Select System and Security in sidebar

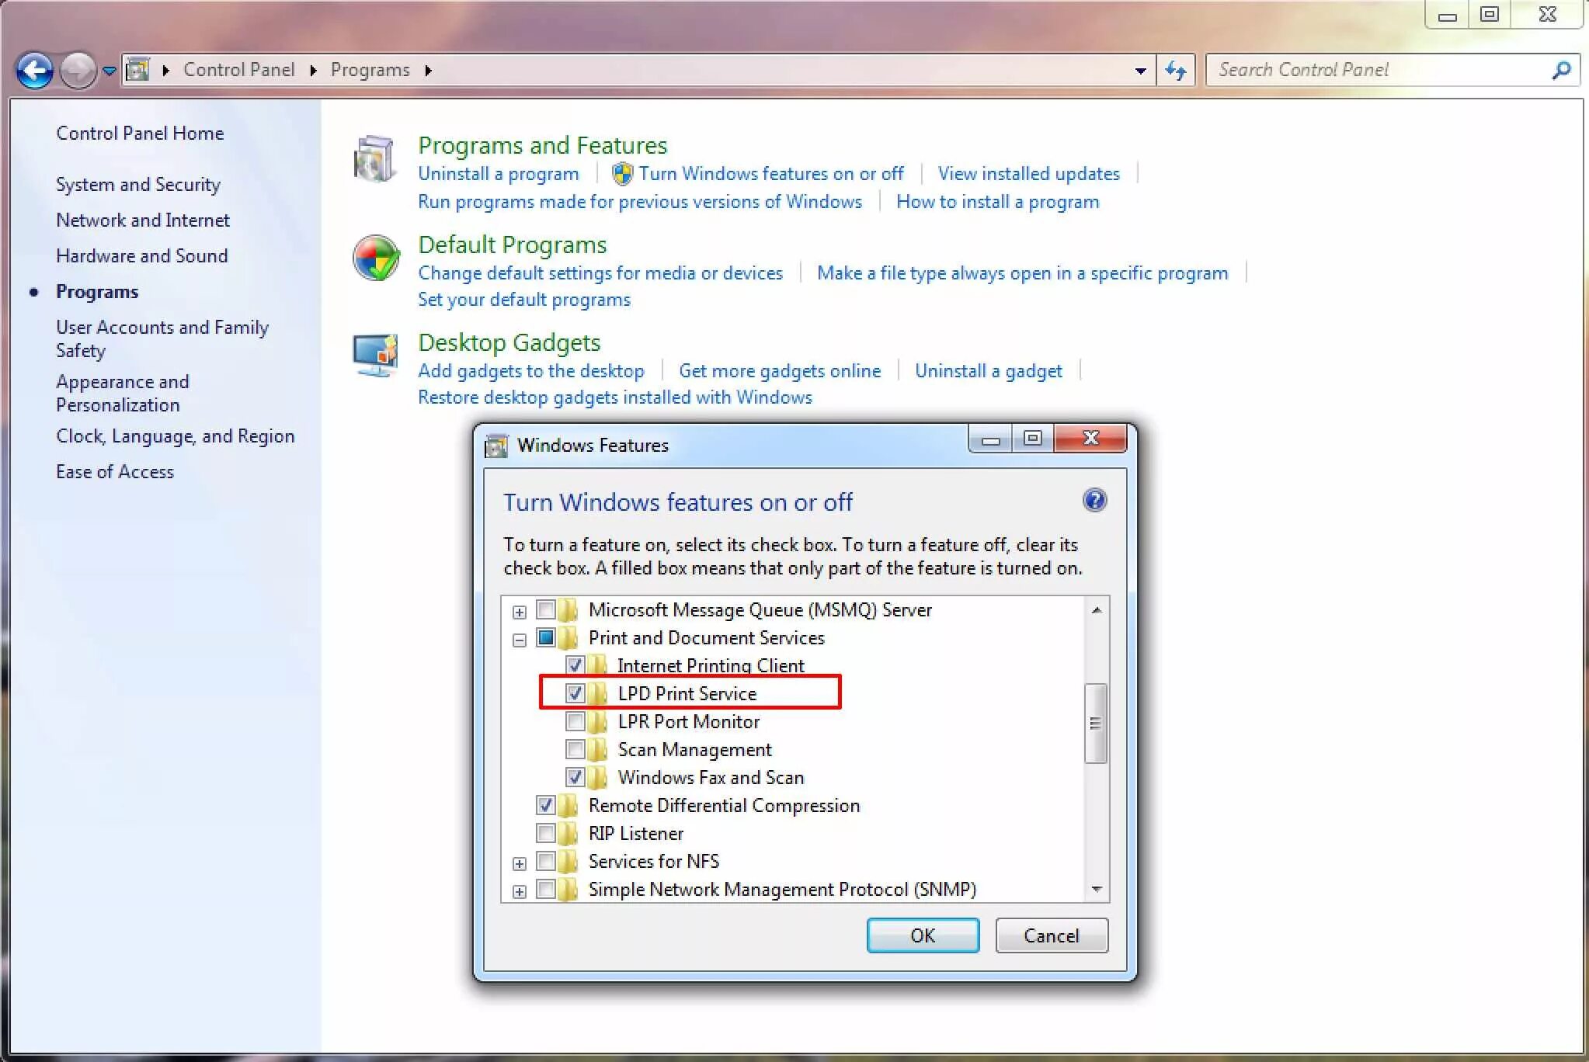(137, 184)
